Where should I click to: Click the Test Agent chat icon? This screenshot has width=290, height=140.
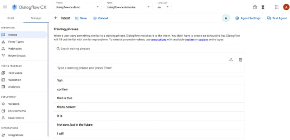[269, 18]
